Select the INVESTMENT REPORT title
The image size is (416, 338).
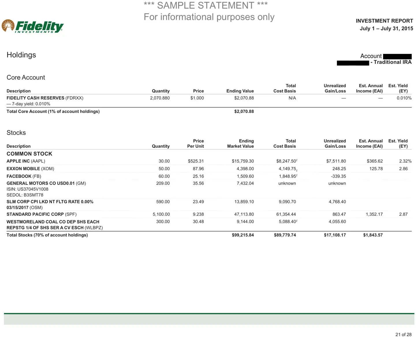384,21
